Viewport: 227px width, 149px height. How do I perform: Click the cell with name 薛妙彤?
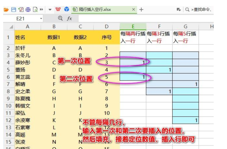28,63
